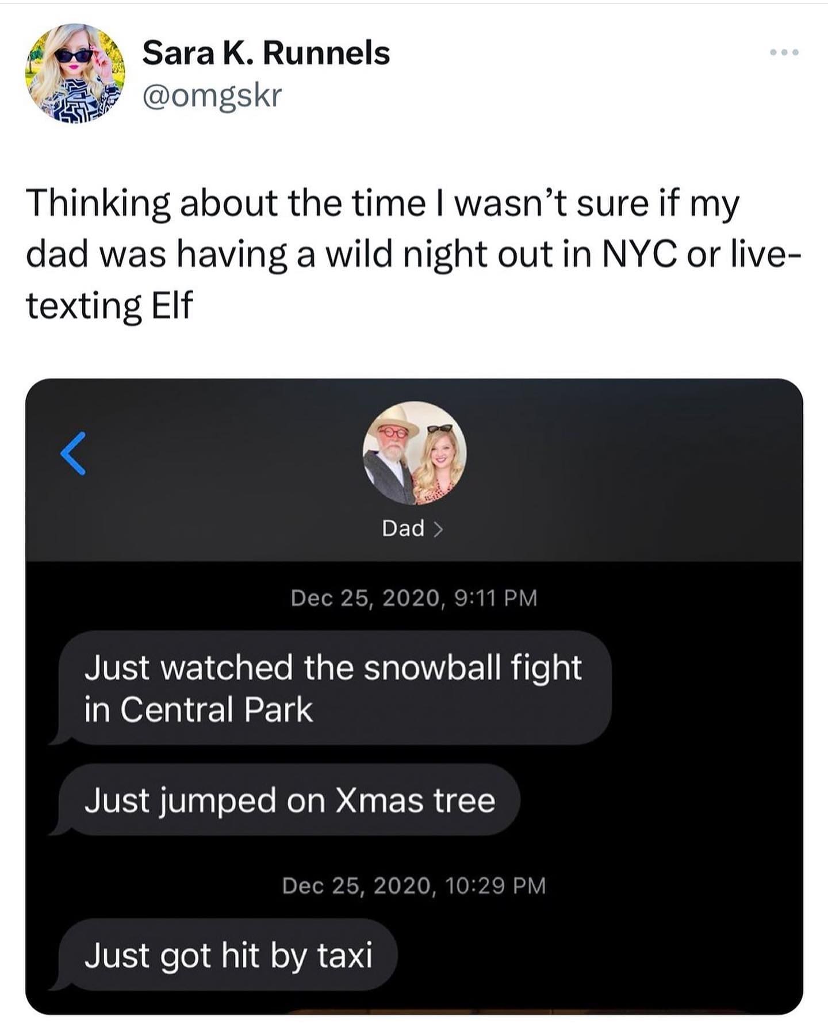The image size is (828, 1035).
Task: Tap the blue back chevron
Action: 73,453
